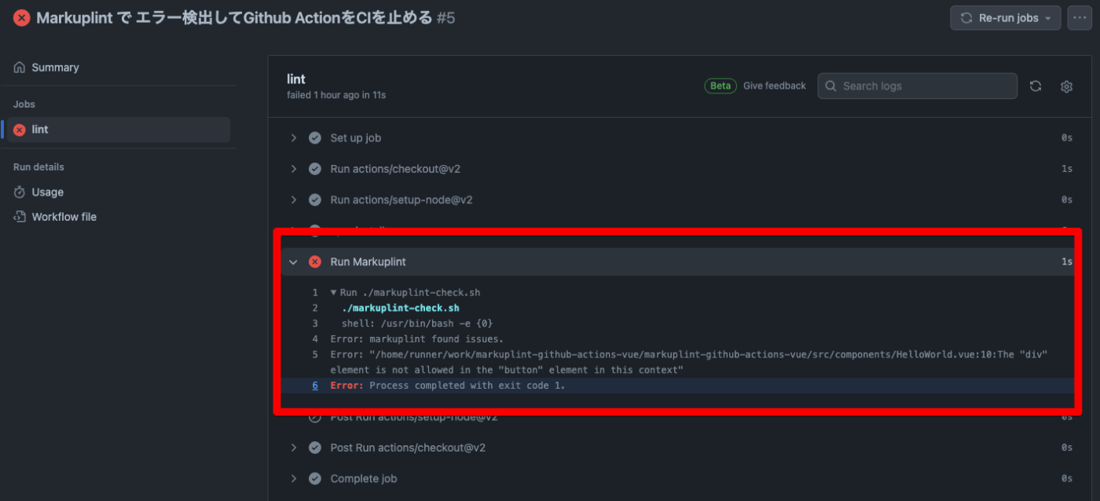Collapse the 'Run ./markuplint-check.sh' log group triangle

333,292
